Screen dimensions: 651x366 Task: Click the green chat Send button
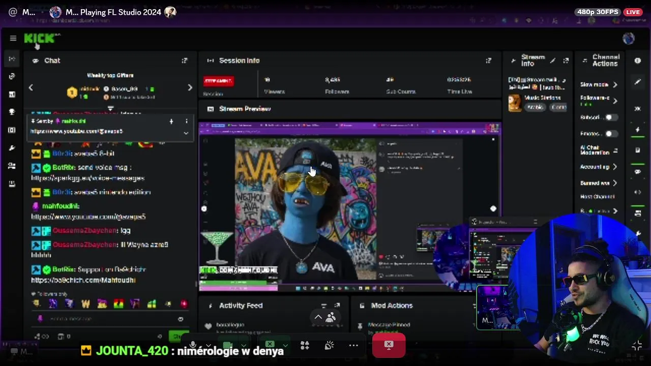click(x=179, y=336)
